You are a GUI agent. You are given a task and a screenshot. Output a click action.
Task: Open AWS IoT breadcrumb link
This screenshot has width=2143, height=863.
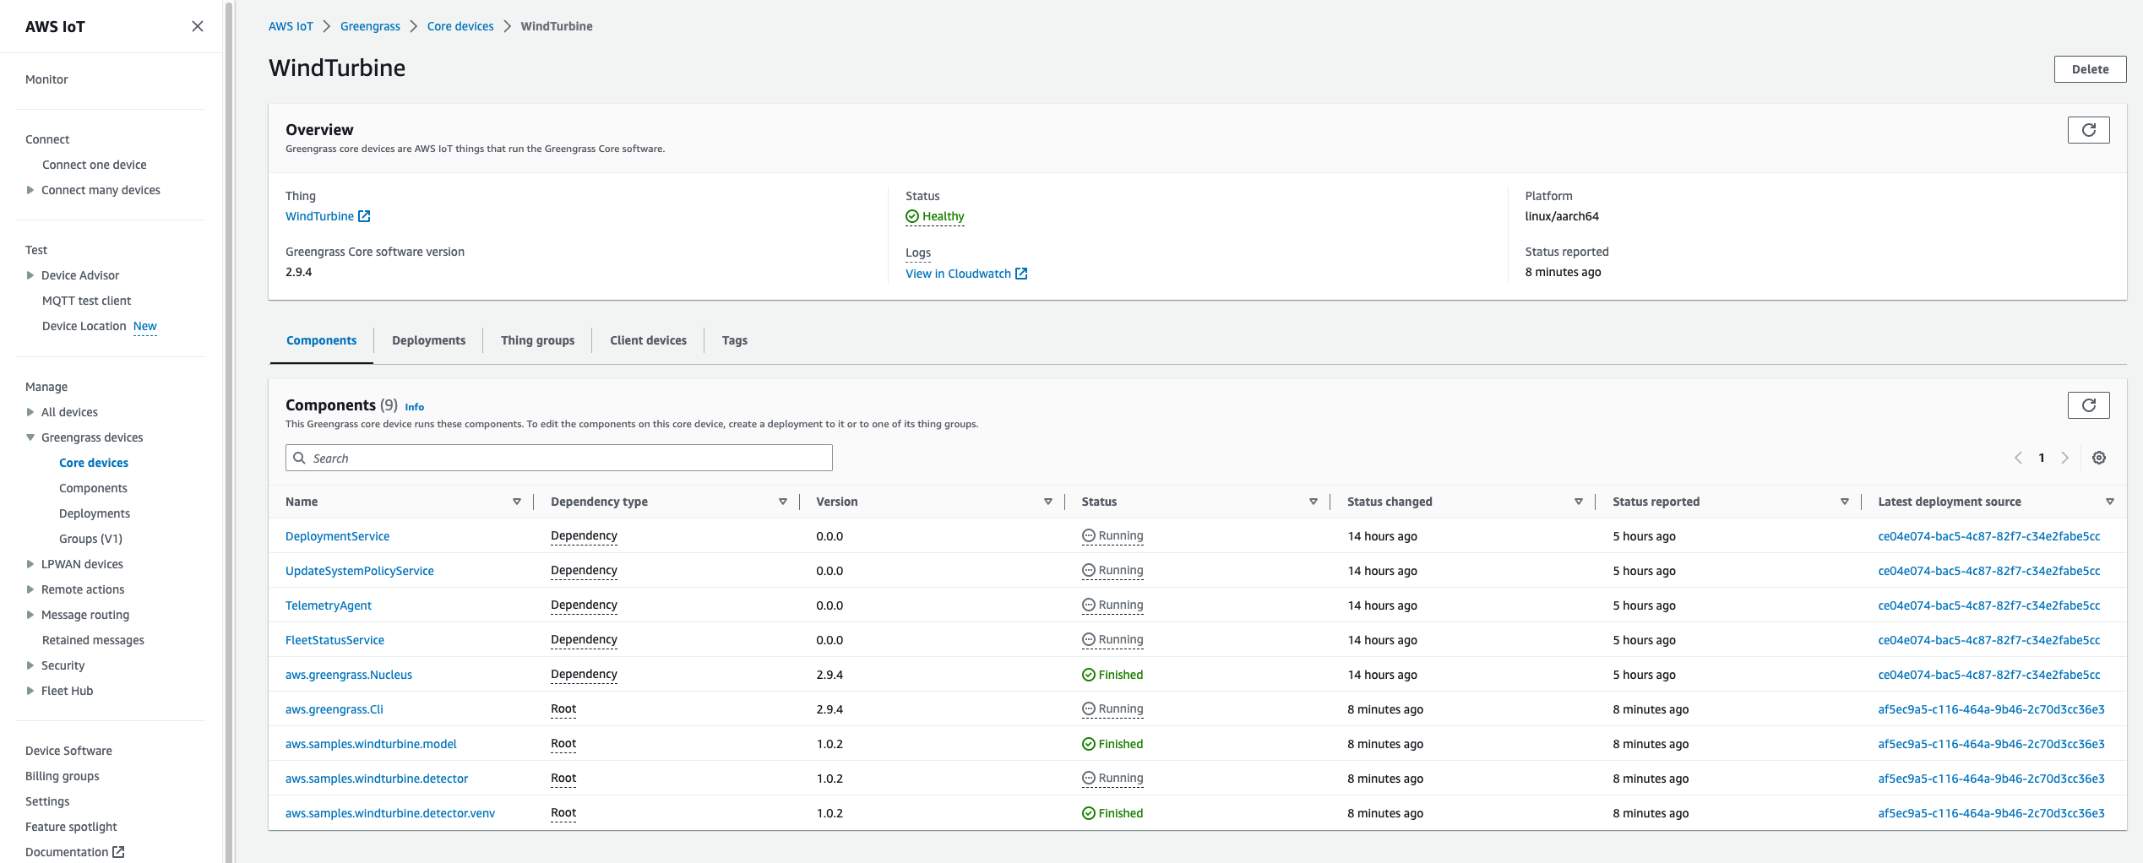(291, 26)
